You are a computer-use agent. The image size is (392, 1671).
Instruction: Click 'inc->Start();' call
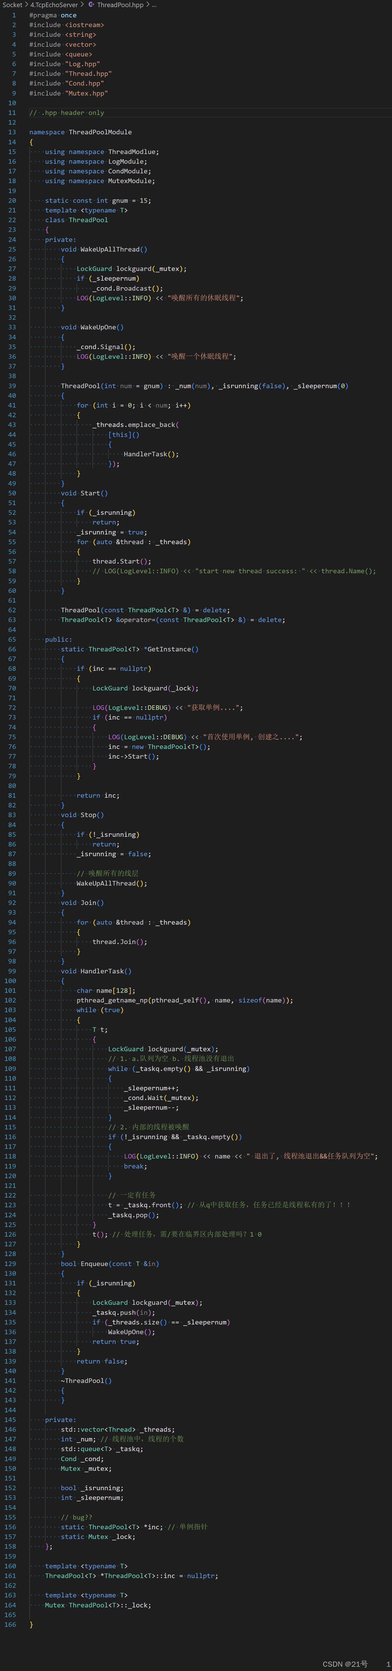tap(134, 756)
